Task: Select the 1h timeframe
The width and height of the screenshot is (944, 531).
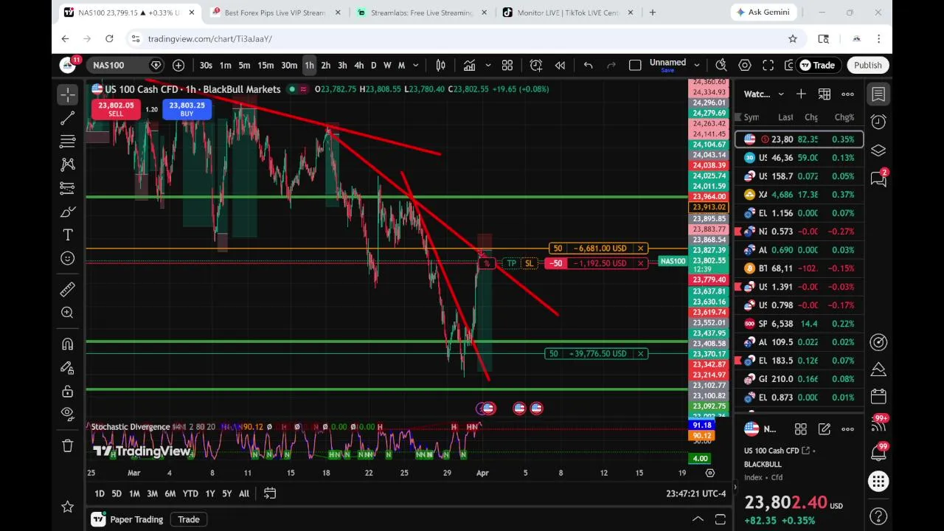Action: point(309,66)
